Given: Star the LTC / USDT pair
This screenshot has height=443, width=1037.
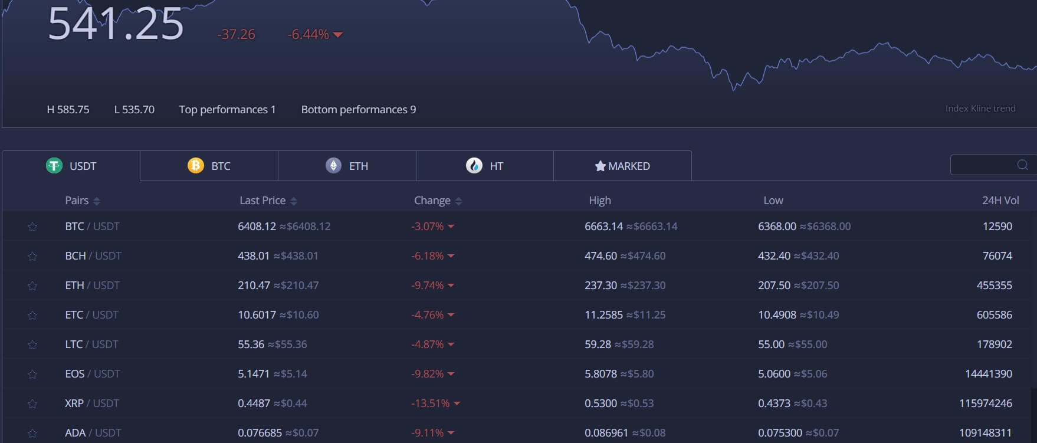Looking at the screenshot, I should point(32,345).
